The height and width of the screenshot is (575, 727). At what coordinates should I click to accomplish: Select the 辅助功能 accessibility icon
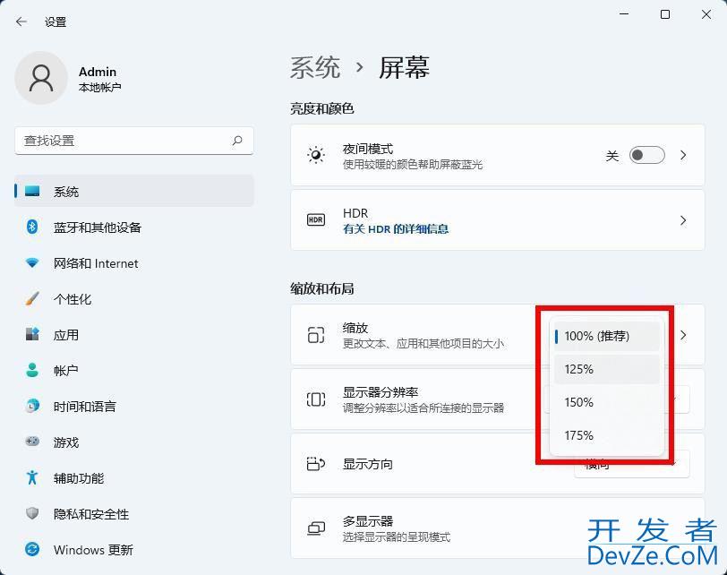coord(32,477)
